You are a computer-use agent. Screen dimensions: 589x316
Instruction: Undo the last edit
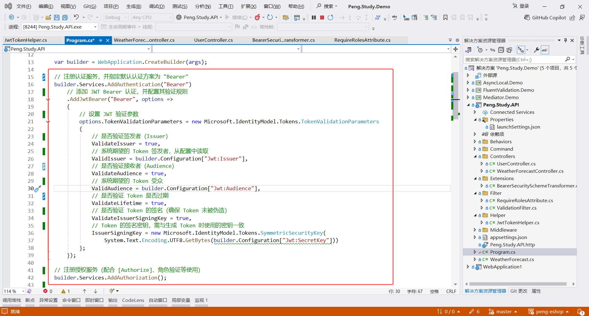[x=76, y=17]
